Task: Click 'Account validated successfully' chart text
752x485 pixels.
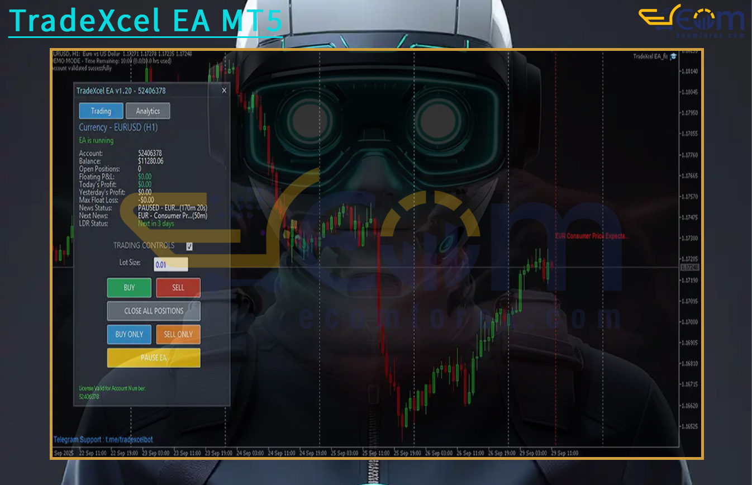Action: [82, 68]
